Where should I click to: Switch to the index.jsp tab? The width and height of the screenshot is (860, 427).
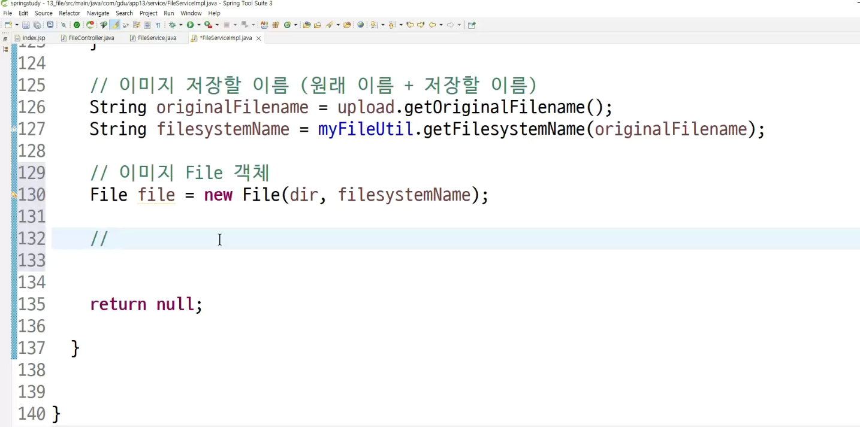tap(30, 38)
